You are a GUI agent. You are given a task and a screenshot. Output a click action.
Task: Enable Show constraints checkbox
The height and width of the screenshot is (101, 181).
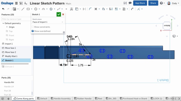click(x=33, y=27)
